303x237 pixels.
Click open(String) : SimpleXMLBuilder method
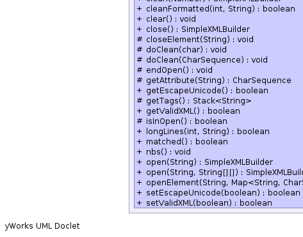click(x=205, y=162)
